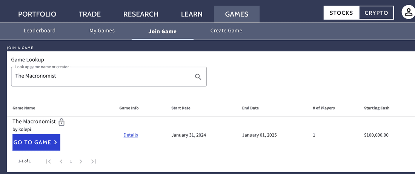Click the Go To Game button
The height and width of the screenshot is (174, 415).
click(x=36, y=142)
